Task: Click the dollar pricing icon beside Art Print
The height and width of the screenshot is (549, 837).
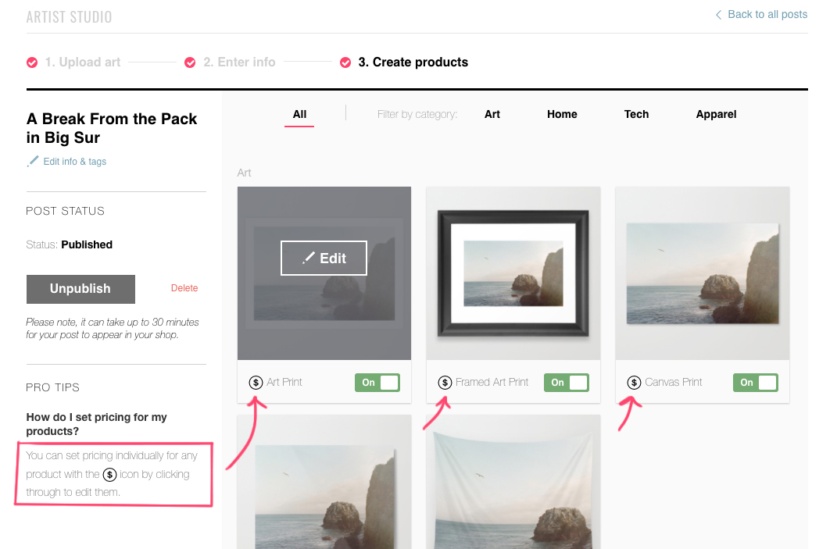Action: (256, 383)
